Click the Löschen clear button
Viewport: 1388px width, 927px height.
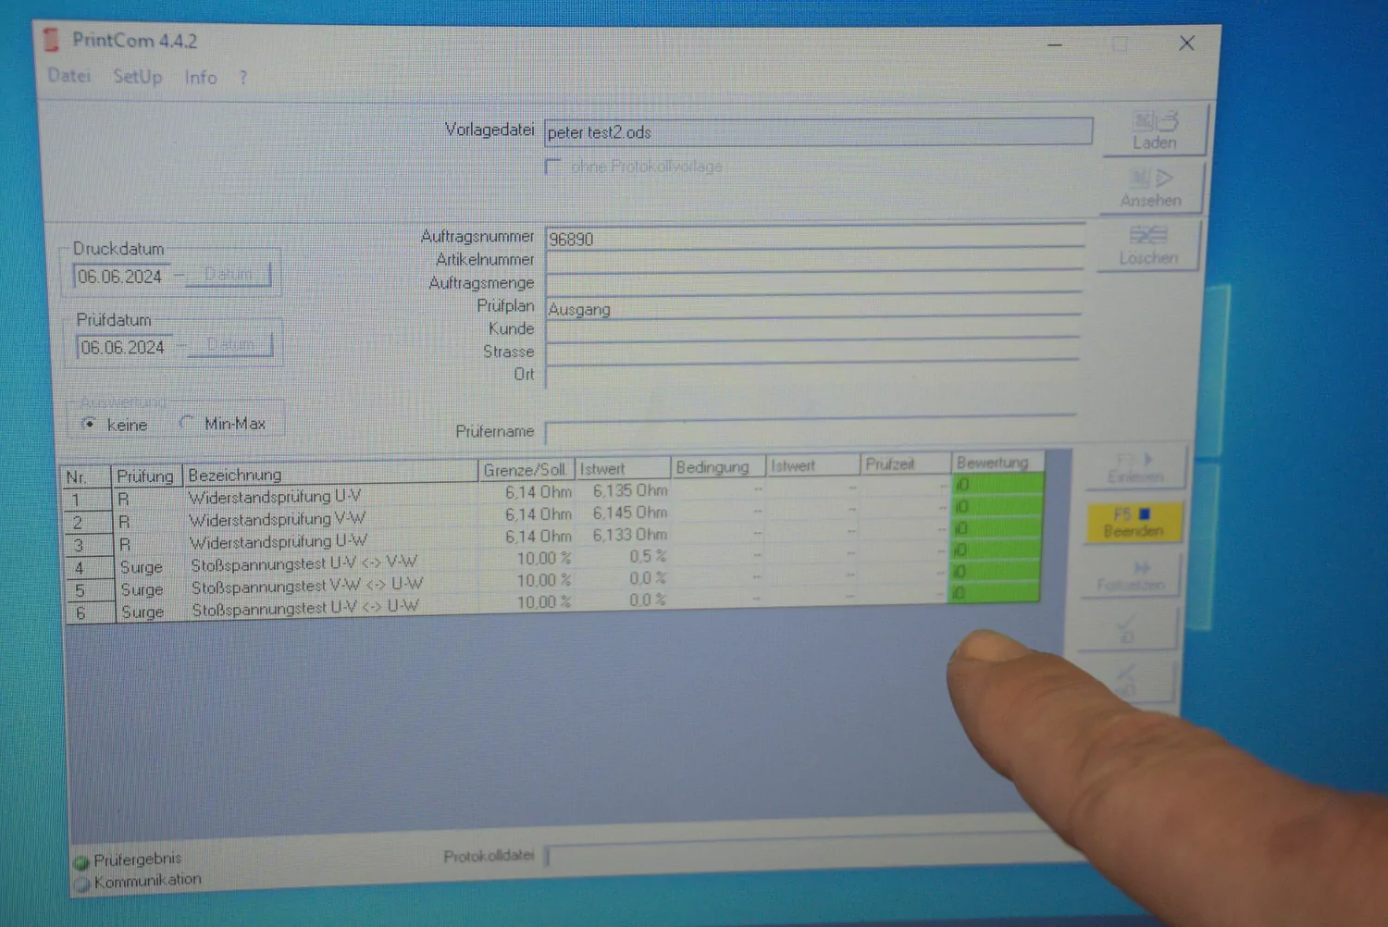[1148, 245]
